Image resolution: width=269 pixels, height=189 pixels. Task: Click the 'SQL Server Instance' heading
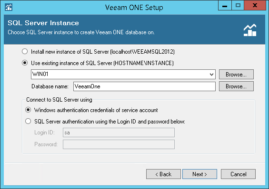(43, 23)
